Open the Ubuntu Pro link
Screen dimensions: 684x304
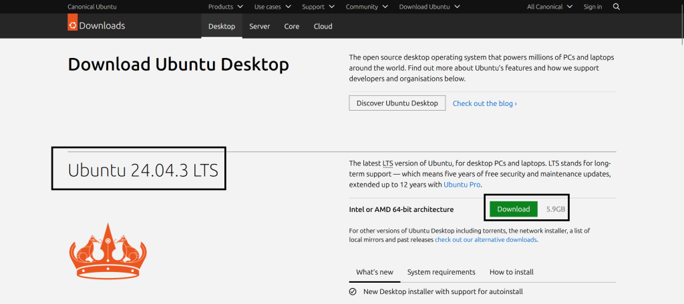(462, 184)
